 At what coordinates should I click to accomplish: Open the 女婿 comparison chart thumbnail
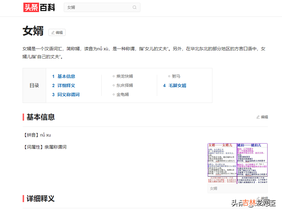[x=237, y=164]
